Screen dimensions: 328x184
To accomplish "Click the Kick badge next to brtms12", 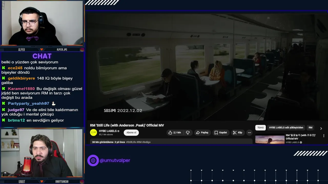I will (4, 120).
